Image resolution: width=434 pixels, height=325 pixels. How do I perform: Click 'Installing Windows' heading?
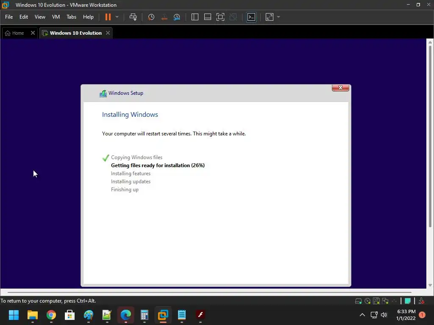tap(130, 114)
